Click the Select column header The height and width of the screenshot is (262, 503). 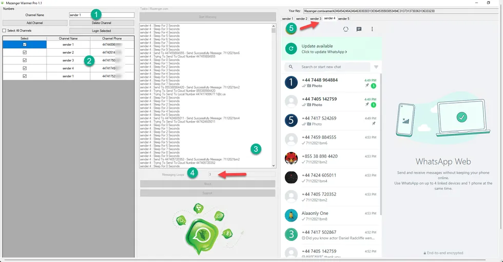(25, 38)
